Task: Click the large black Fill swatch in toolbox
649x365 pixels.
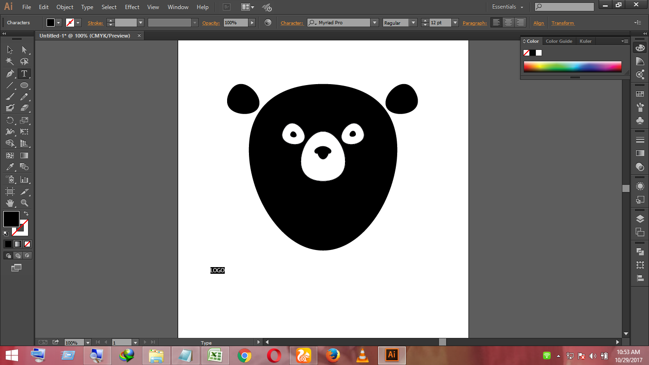Action: point(11,219)
